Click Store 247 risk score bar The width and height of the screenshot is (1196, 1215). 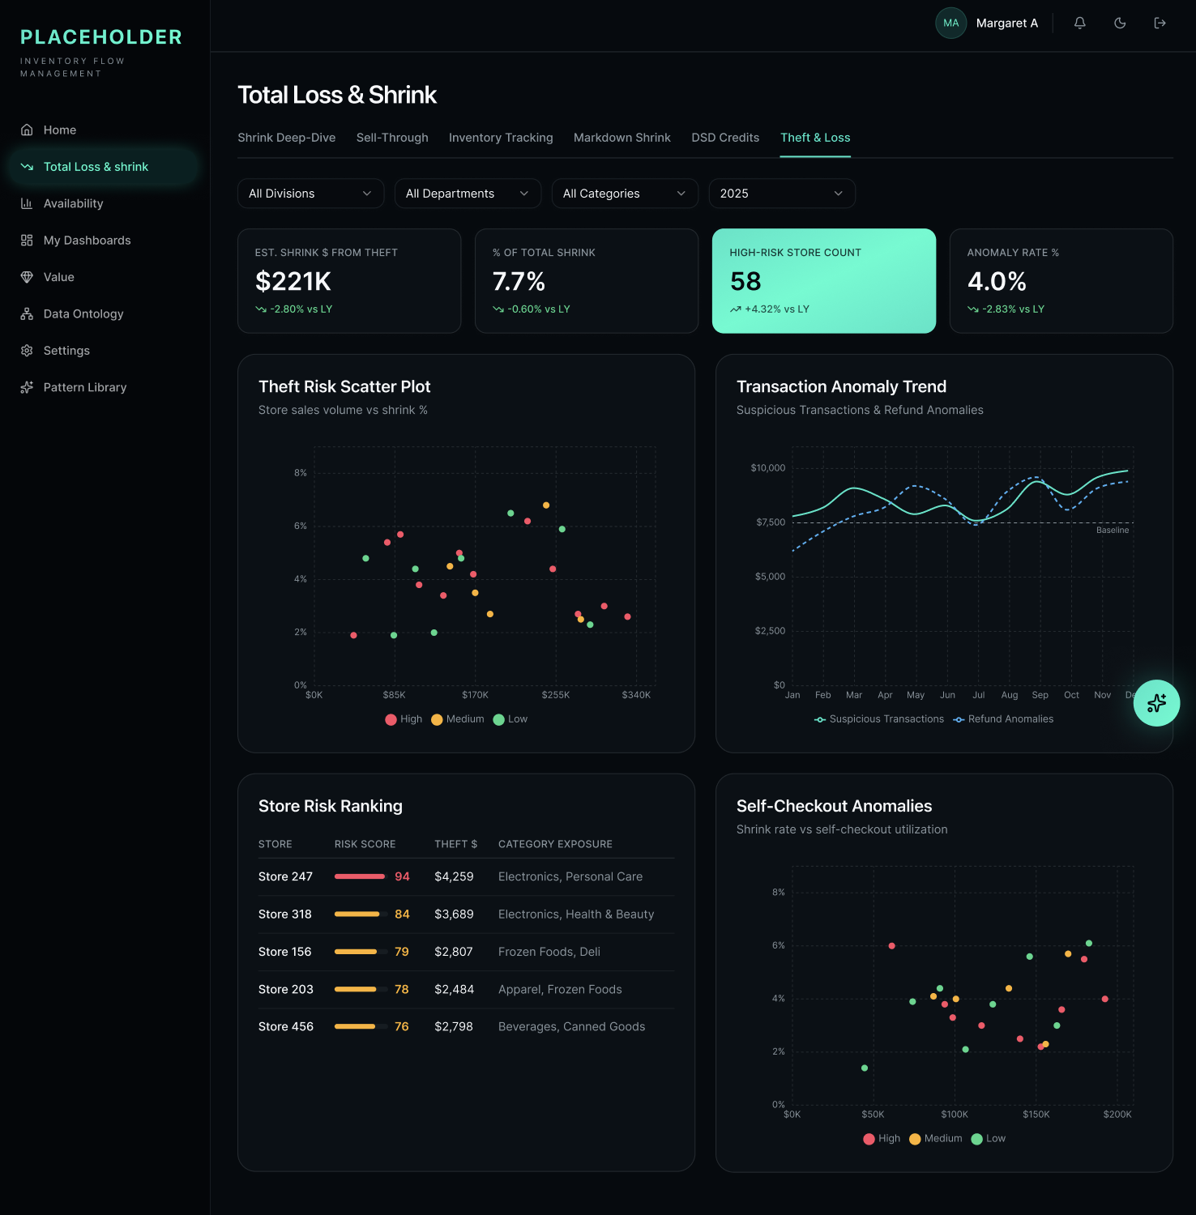[x=361, y=876]
